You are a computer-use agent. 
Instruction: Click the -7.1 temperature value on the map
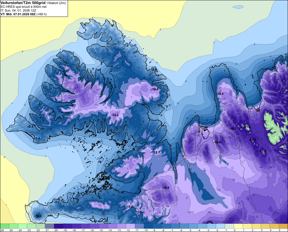pos(57,202)
